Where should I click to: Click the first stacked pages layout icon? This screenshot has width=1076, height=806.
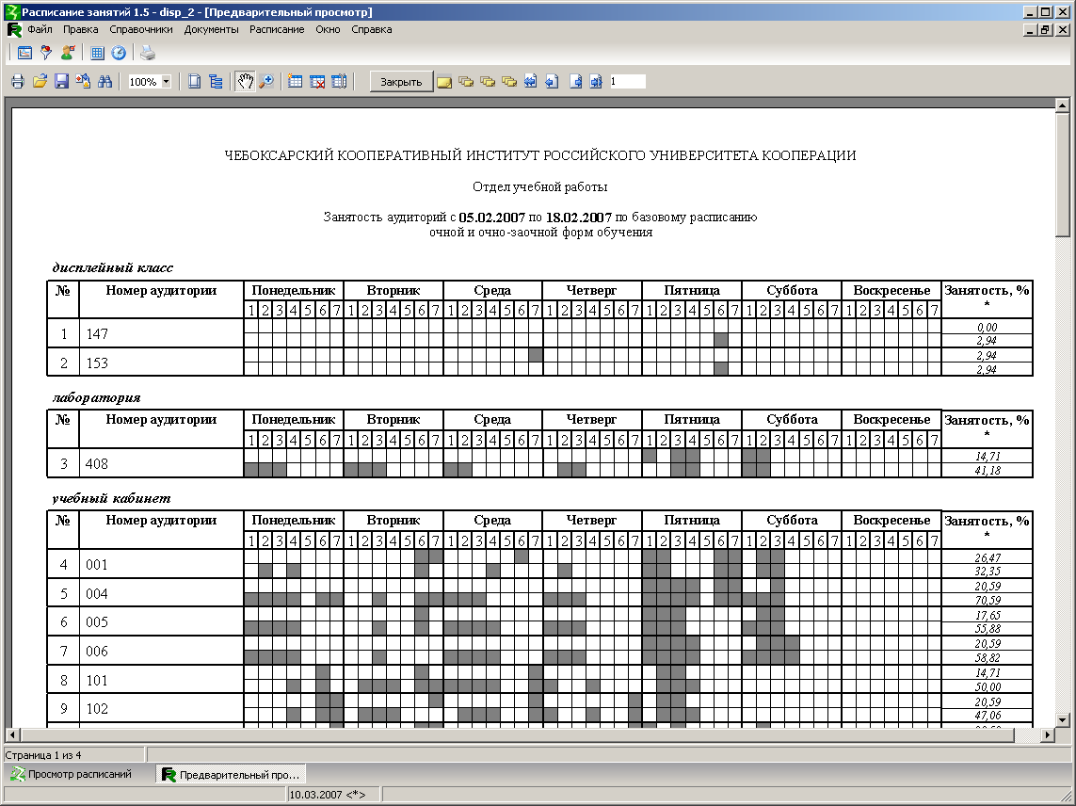[466, 82]
